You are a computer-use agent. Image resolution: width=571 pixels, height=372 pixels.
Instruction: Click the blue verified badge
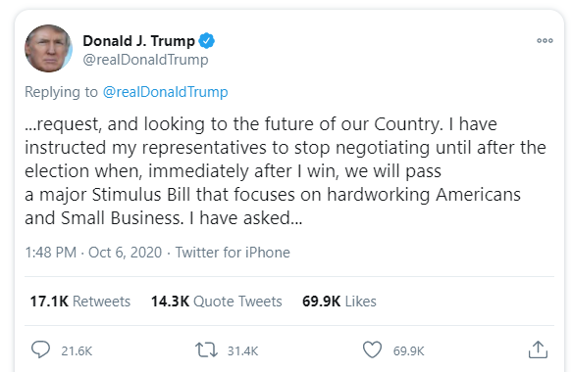206,41
